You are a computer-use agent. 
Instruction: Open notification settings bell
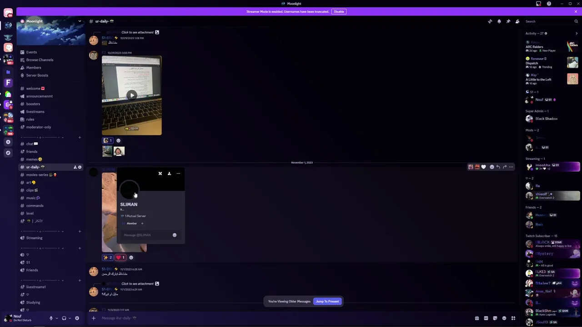tap(499, 21)
